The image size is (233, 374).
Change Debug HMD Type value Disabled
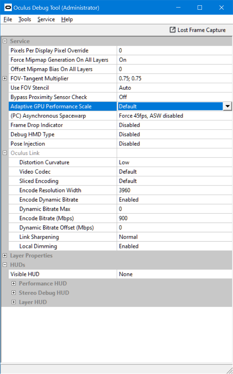pos(174,134)
